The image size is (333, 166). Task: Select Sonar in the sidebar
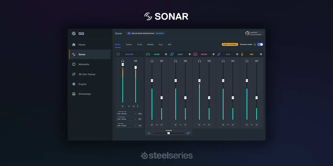90,54
